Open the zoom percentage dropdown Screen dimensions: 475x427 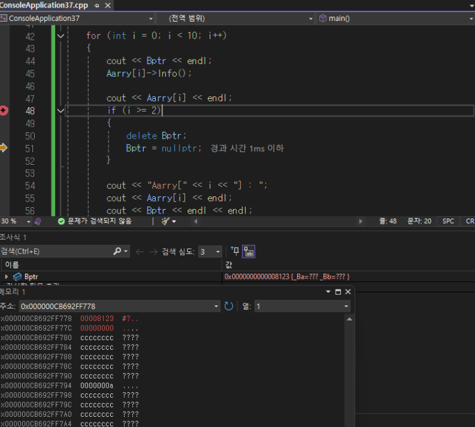[28, 222]
